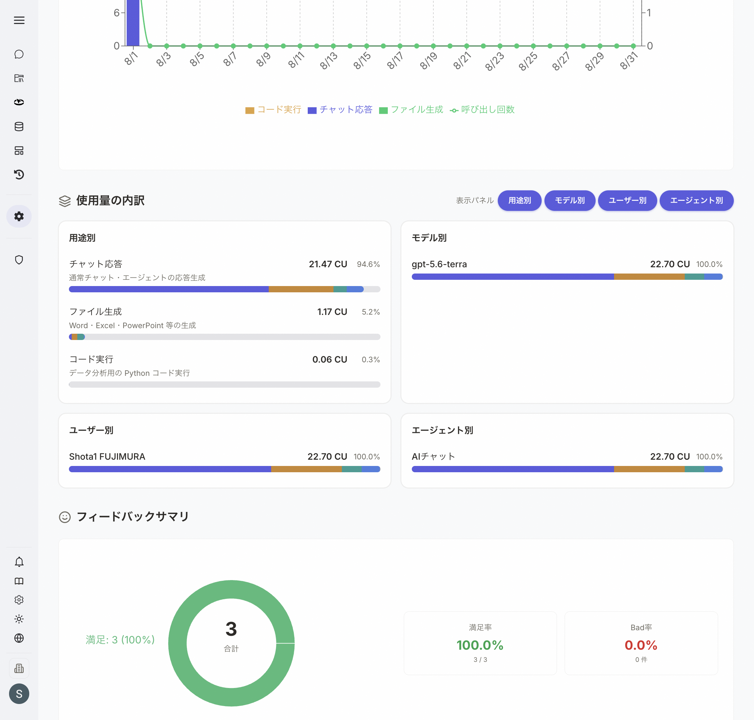Viewport: 754px width, 720px height.
Task: Open the layout templates icon in sidebar
Action: pos(19,150)
